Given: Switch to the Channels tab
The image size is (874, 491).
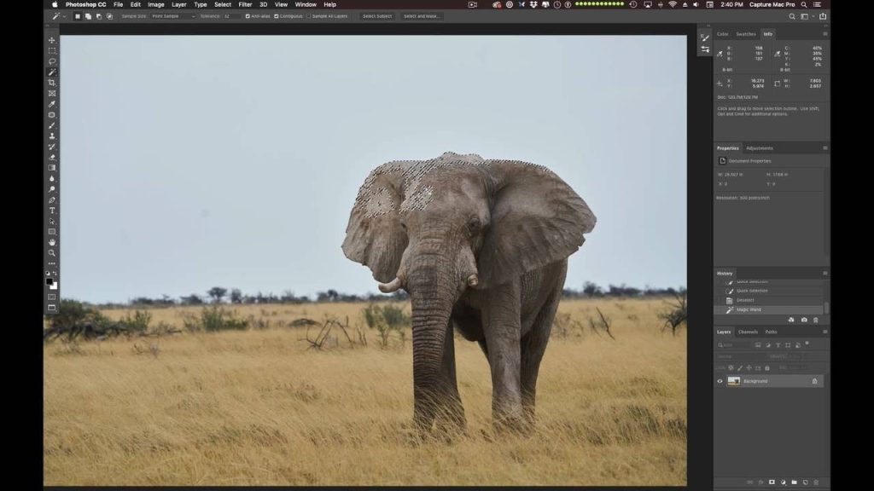Looking at the screenshot, I should (748, 332).
